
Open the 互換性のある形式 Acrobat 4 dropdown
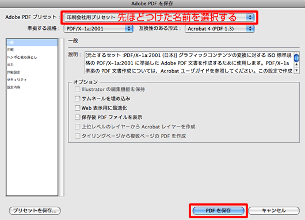pos(219,29)
